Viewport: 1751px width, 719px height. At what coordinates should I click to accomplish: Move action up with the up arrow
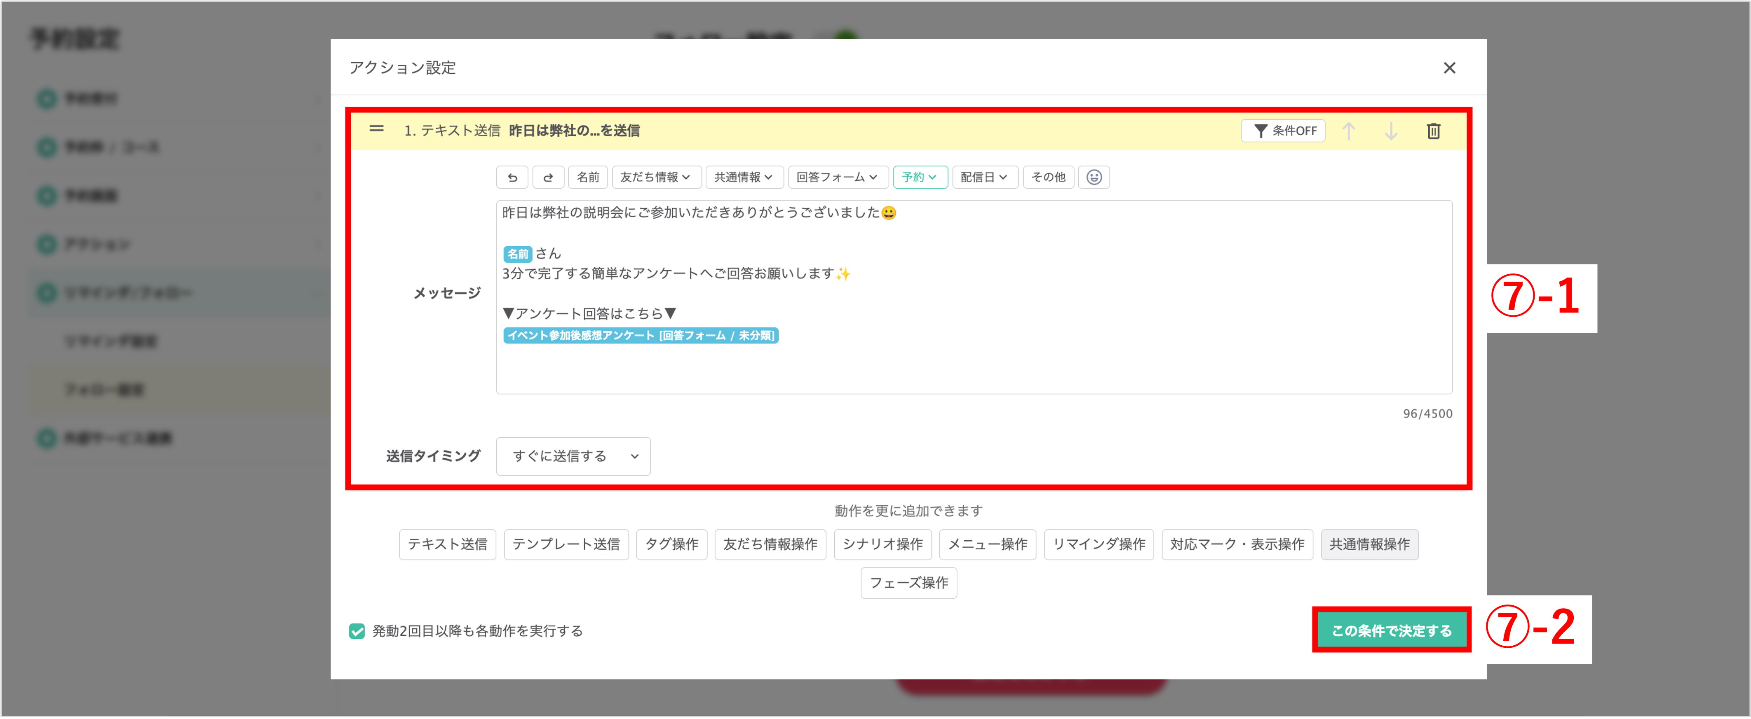[x=1349, y=131]
